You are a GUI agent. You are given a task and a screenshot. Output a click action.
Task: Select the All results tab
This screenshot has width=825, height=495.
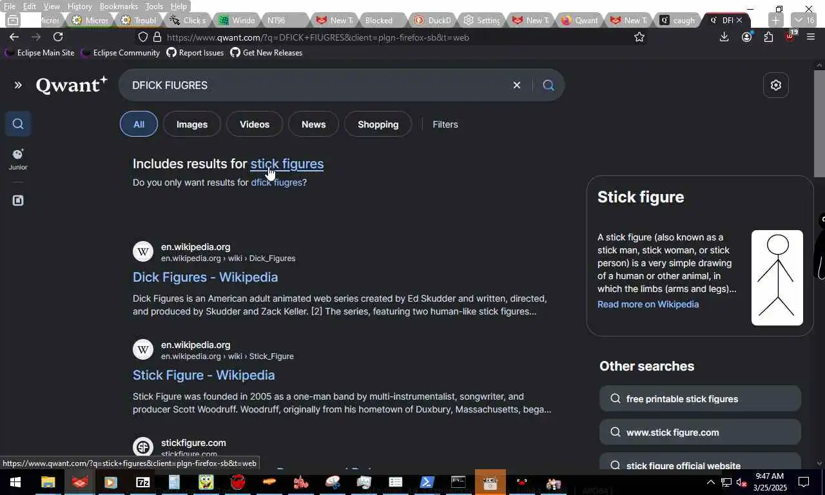139,124
